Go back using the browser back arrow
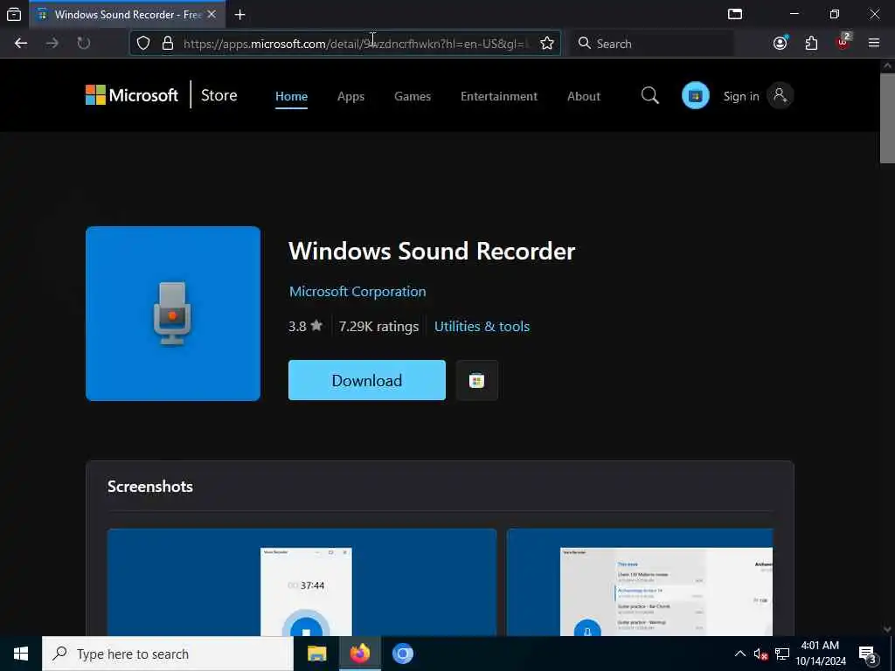The image size is (895, 671). 21,44
